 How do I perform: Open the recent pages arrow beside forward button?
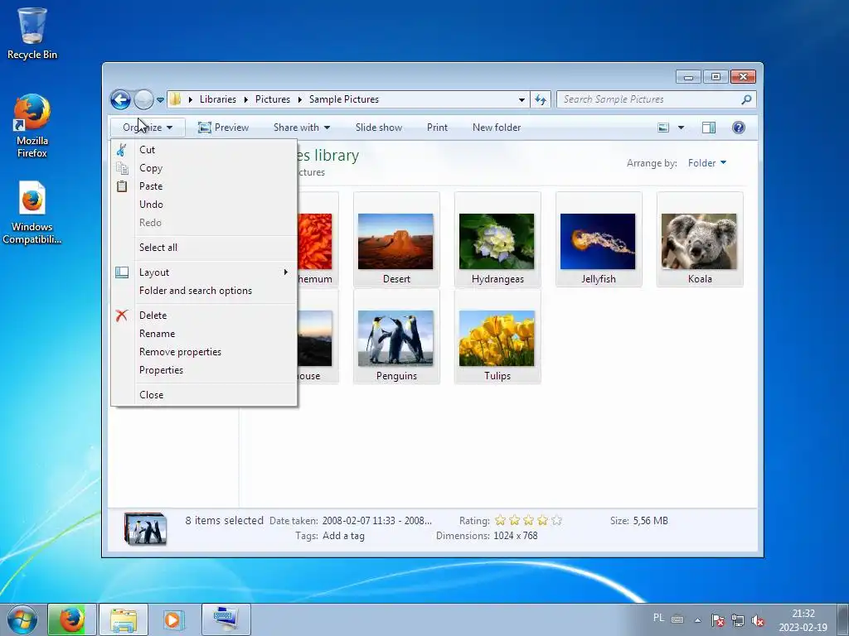click(160, 100)
